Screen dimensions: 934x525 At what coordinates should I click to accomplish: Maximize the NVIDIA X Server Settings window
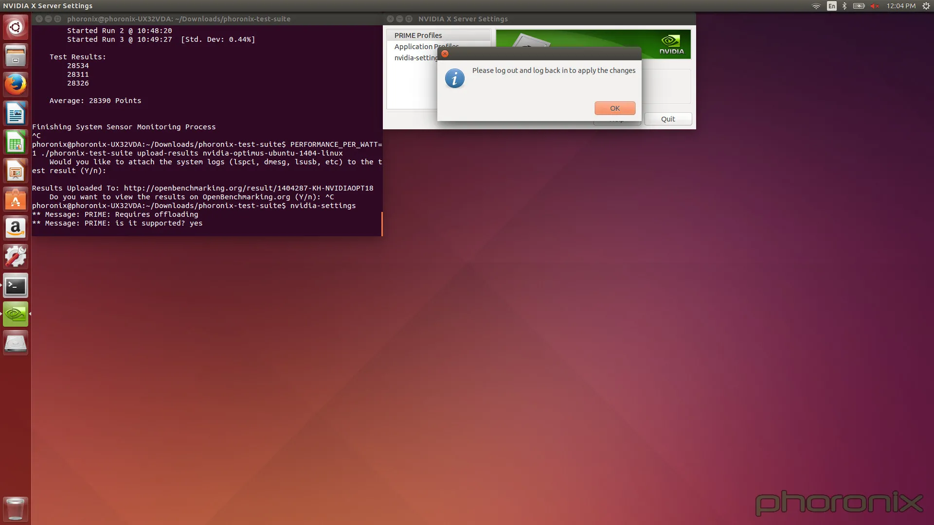click(409, 19)
